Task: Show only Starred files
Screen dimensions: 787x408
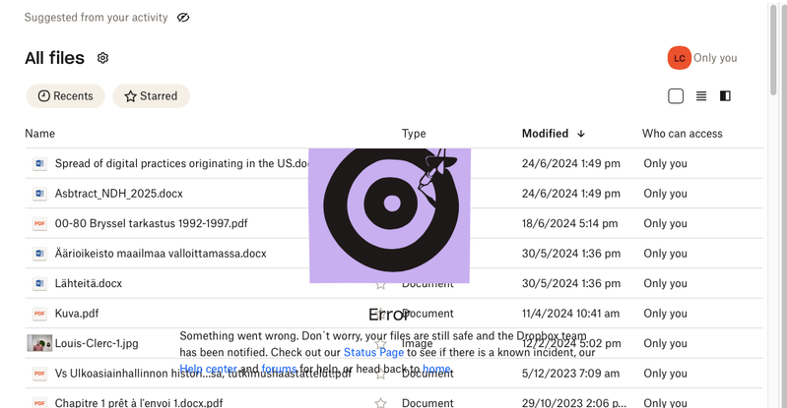Action: point(151,96)
